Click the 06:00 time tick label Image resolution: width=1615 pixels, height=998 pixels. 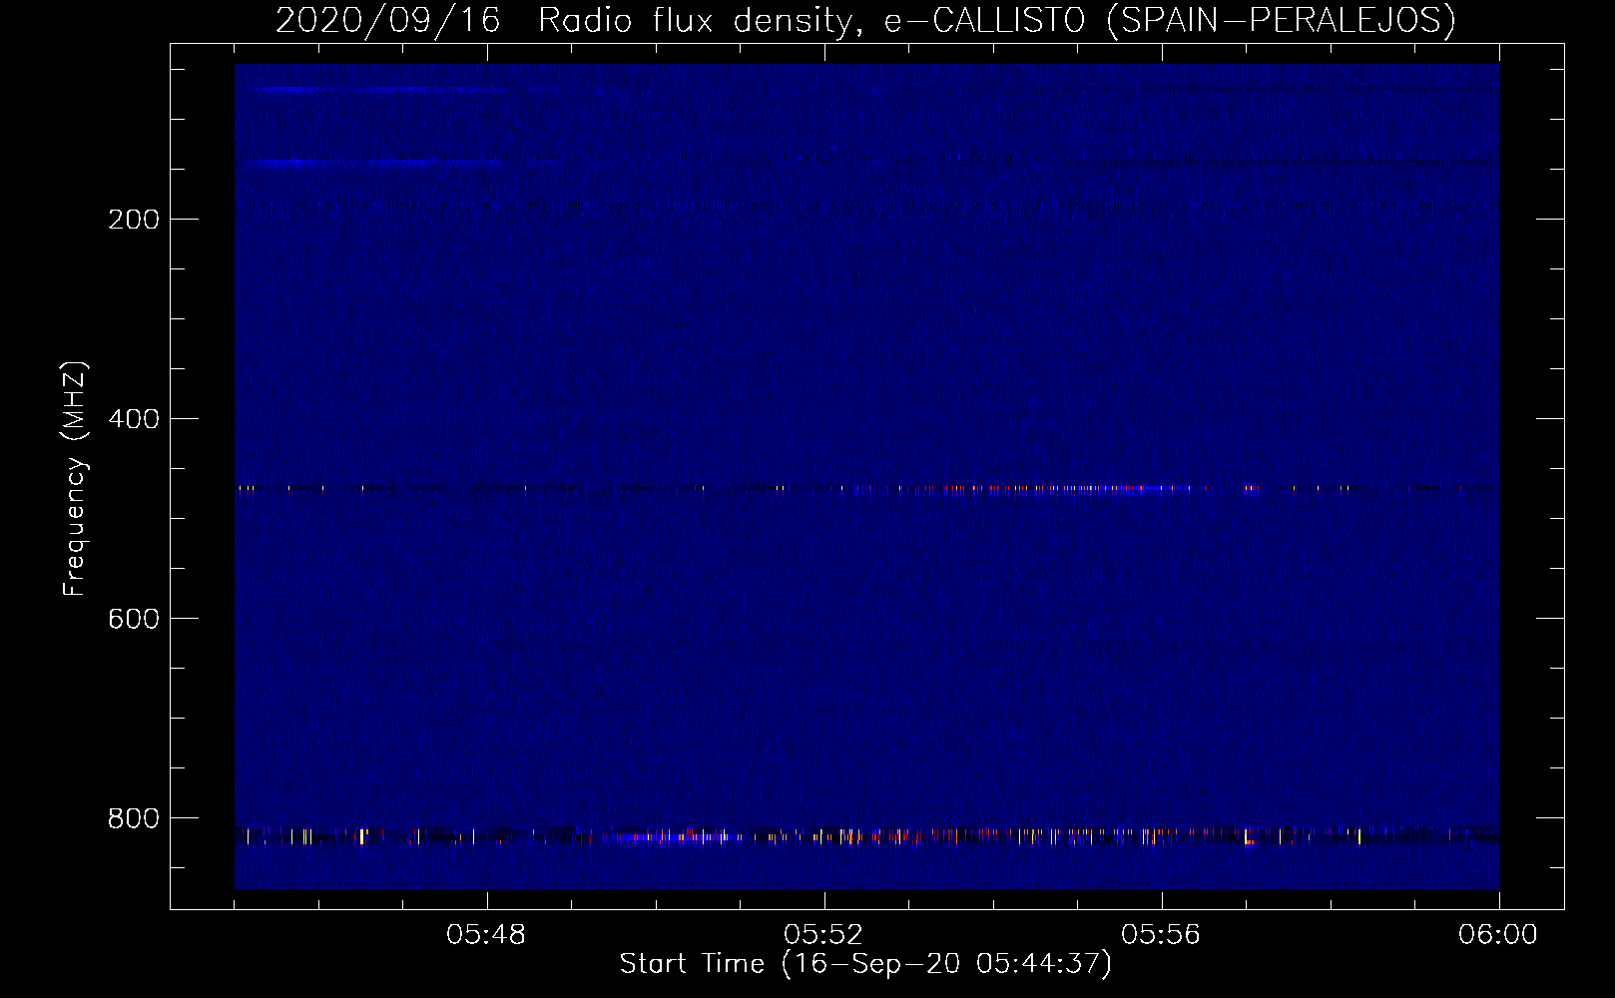pyautogui.click(x=1498, y=935)
